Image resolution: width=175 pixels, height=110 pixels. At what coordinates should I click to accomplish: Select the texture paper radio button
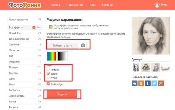(48, 69)
